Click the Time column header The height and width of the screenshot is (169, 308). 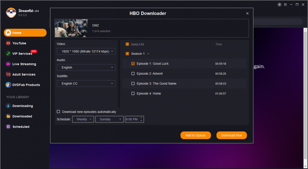218,44
